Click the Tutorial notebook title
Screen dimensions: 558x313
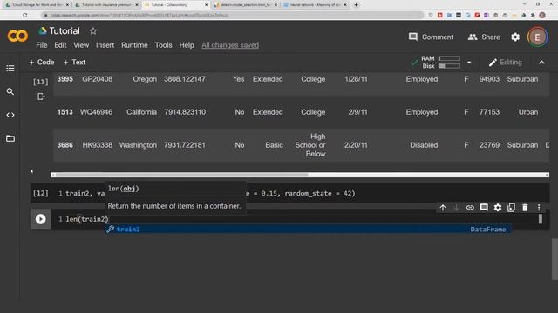coord(65,31)
